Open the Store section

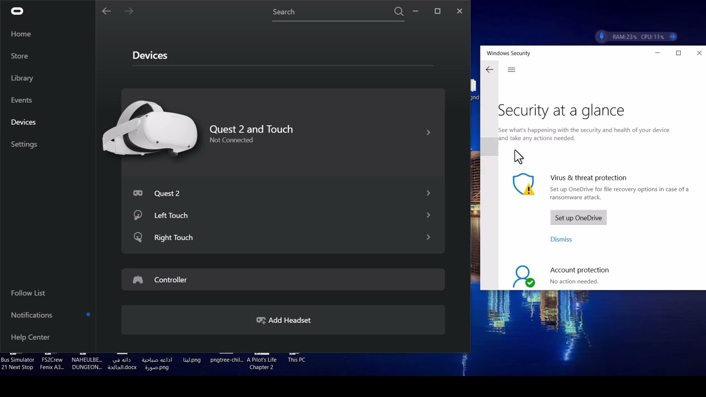pos(19,56)
